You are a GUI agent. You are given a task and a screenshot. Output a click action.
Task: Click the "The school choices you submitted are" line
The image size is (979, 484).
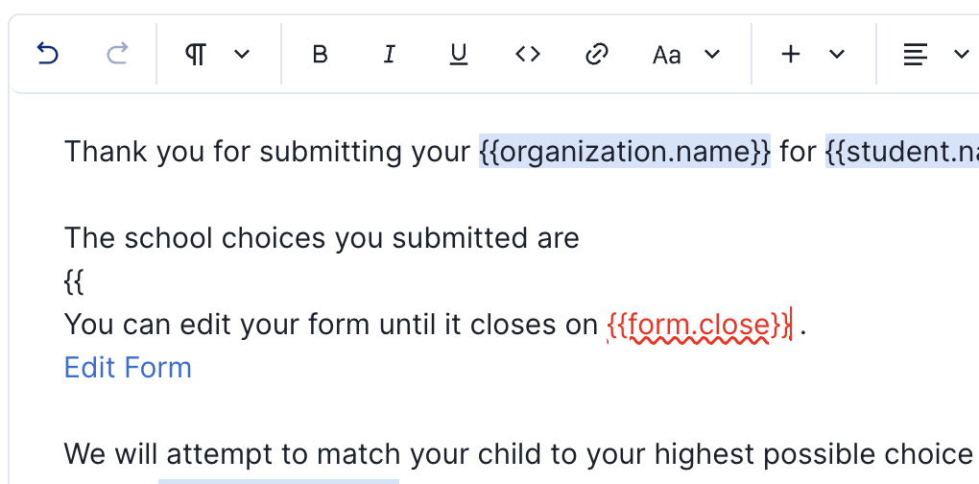click(322, 238)
